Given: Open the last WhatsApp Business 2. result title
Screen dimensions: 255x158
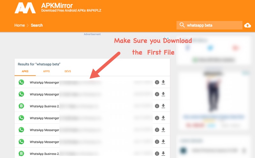Looking at the screenshot, I should point(44,154).
